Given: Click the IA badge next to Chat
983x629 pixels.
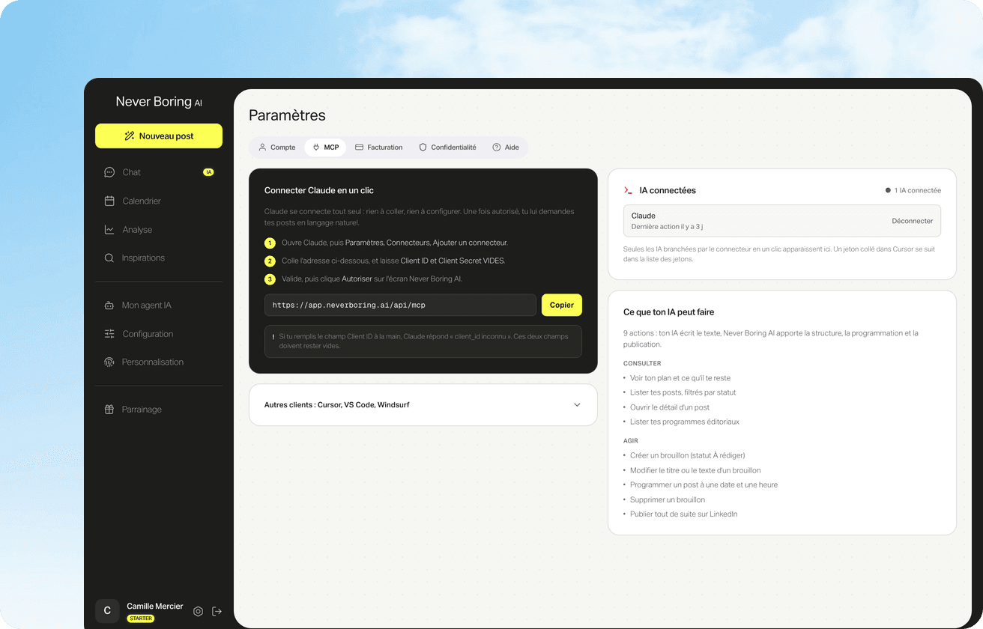Looking at the screenshot, I should click(208, 172).
